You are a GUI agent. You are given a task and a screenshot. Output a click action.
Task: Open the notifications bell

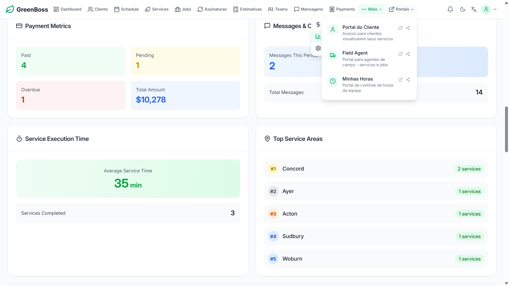pyautogui.click(x=450, y=9)
